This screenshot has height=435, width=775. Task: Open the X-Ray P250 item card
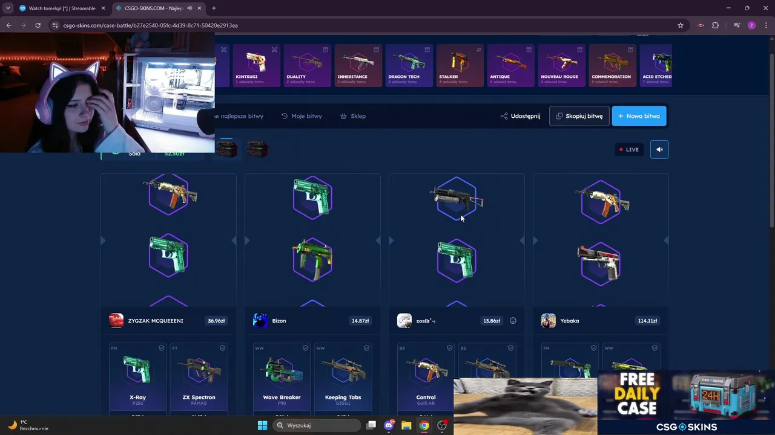137,379
